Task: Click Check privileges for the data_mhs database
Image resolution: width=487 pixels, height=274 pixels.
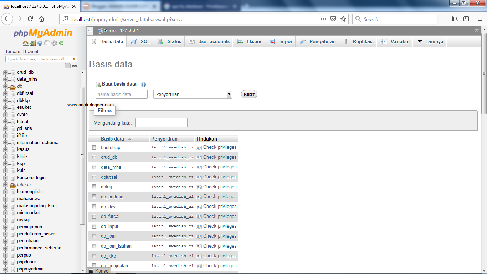Action: [x=220, y=167]
